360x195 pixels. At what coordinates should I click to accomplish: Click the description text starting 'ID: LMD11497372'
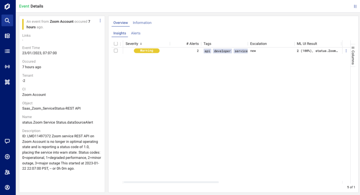tap(62, 152)
